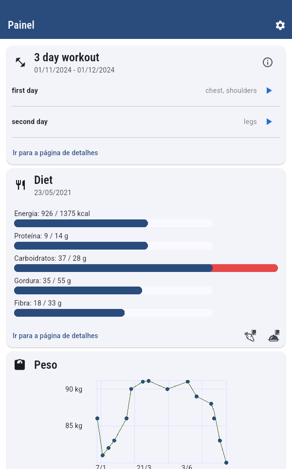Click the fork and knife Diet icon
The height and width of the screenshot is (469, 292).
[20, 185]
